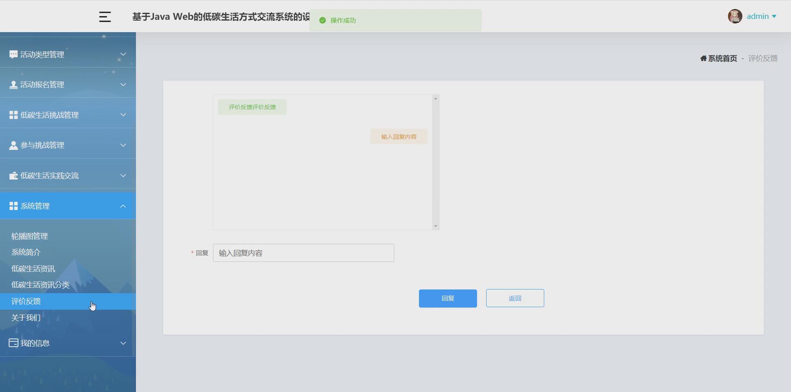Click the hamburger menu icon

(x=105, y=16)
